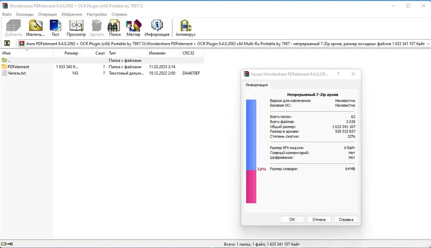Click the Всего папок value 62
The width and height of the screenshot is (431, 248).
coord(353,117)
